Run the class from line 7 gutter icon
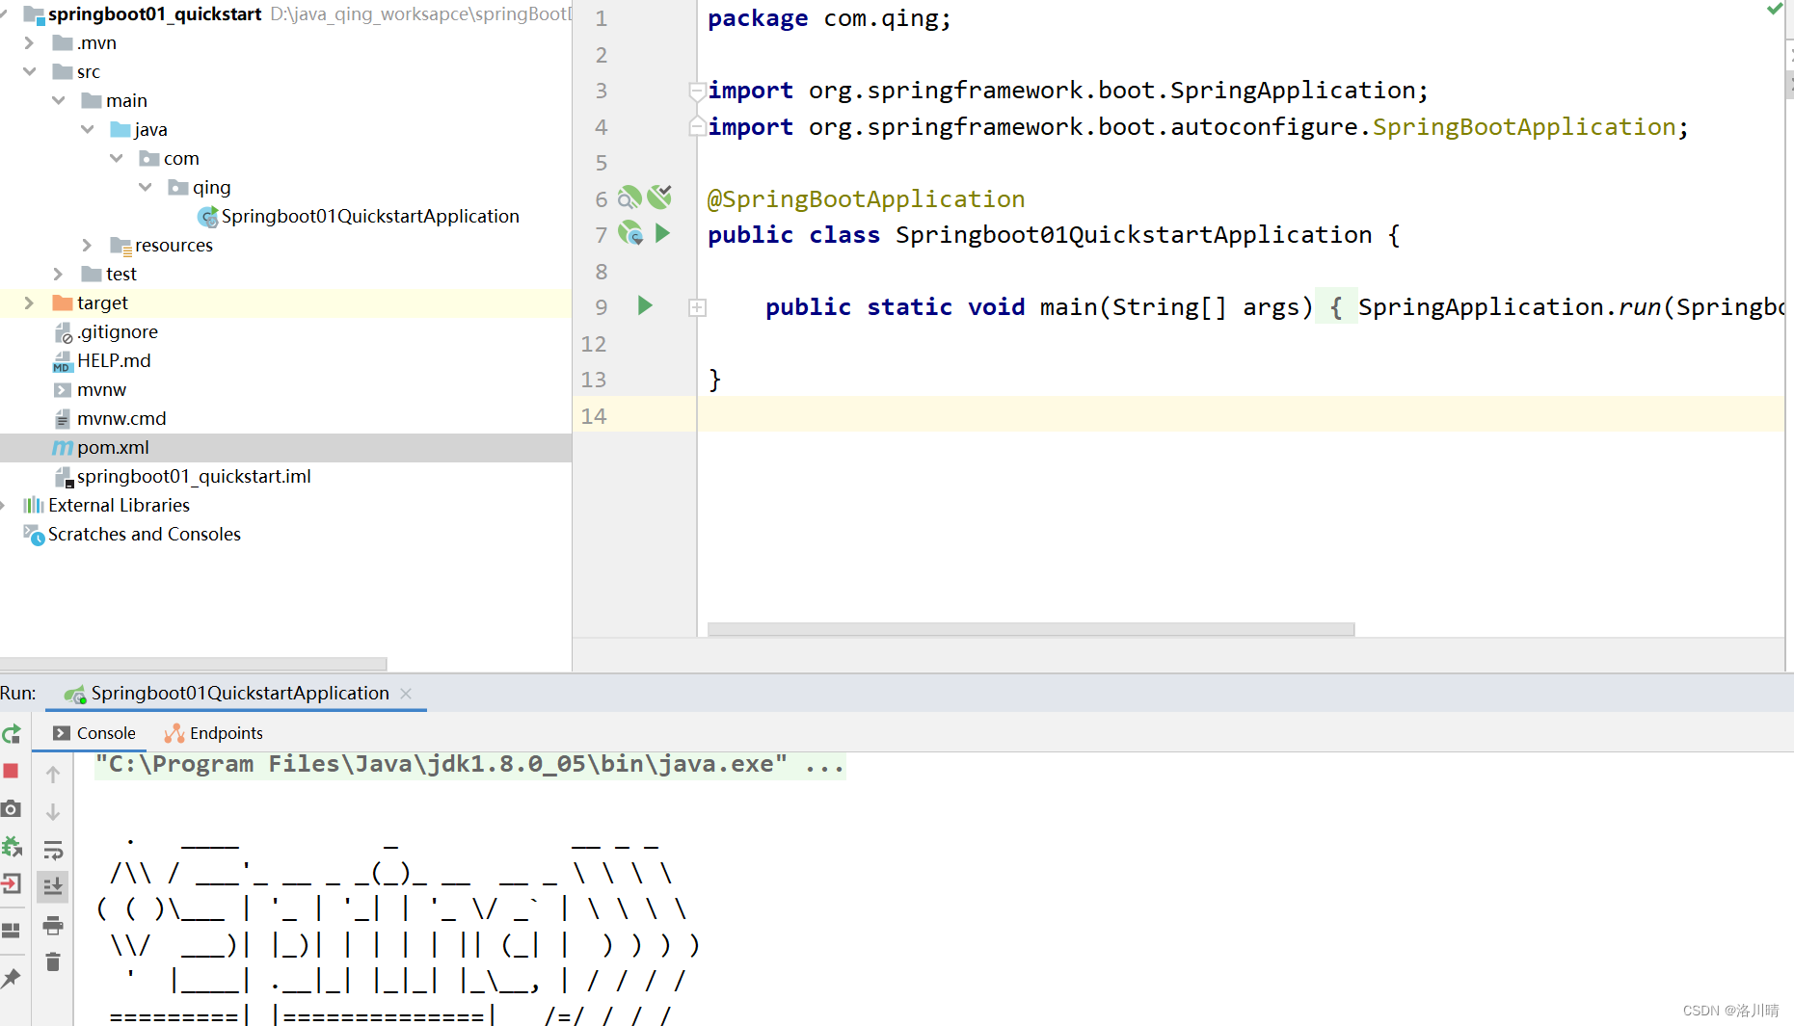Screen dimensions: 1794x1026 [662, 233]
